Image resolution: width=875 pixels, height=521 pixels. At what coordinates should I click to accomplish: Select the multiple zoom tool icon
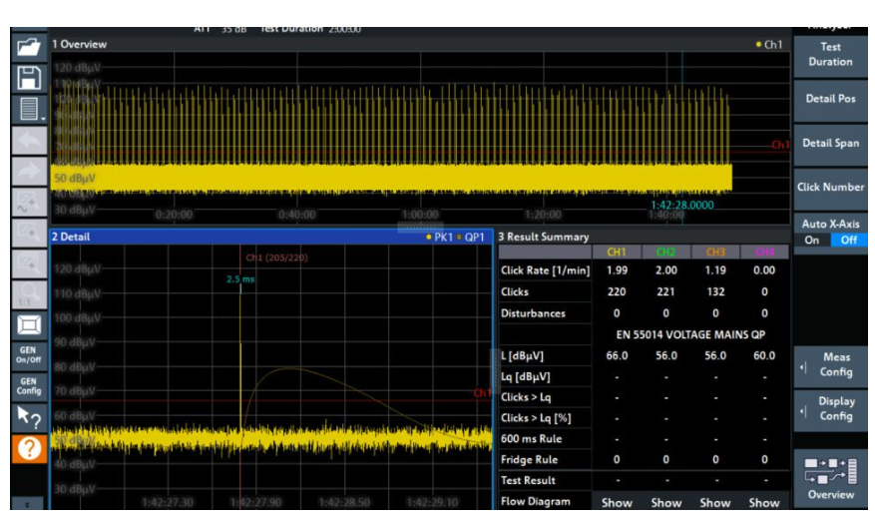(x=29, y=234)
